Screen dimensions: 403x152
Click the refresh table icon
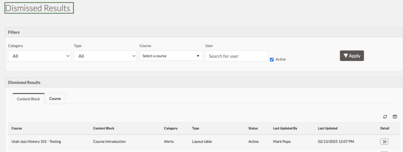coord(385,117)
